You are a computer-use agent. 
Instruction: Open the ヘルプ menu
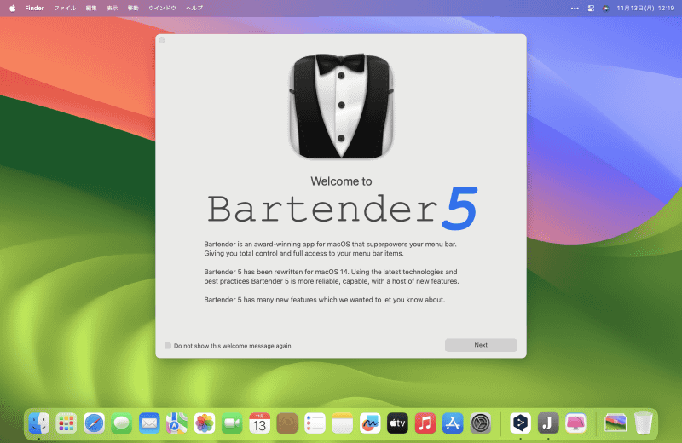point(194,8)
